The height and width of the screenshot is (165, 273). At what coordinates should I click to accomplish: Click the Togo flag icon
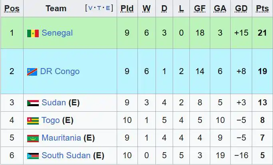tap(33, 121)
